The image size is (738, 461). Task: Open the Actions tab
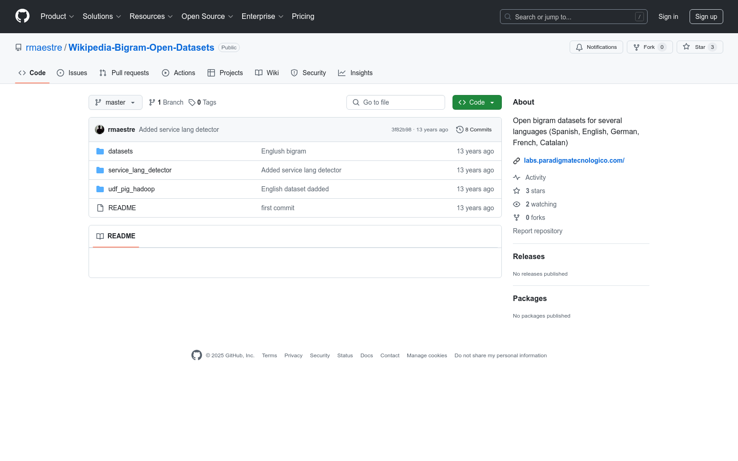point(179,73)
